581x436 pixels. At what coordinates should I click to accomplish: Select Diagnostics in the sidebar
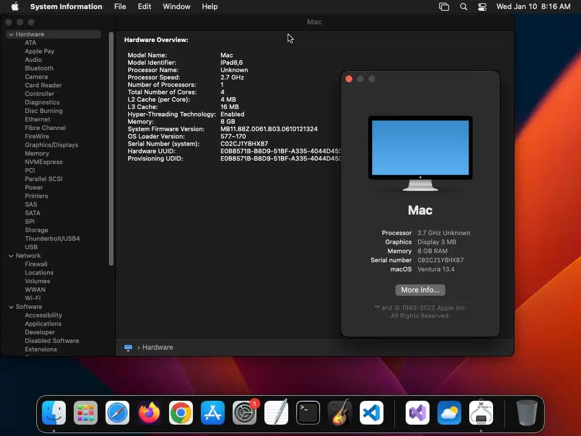42,102
